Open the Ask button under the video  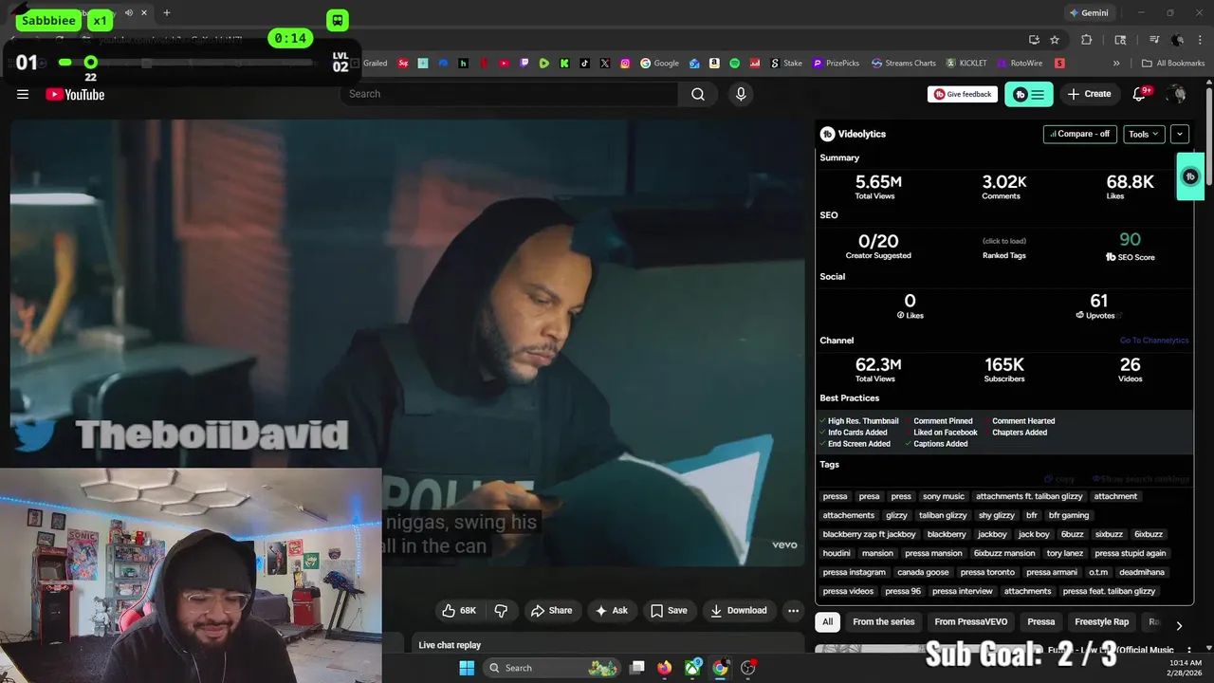coord(611,610)
